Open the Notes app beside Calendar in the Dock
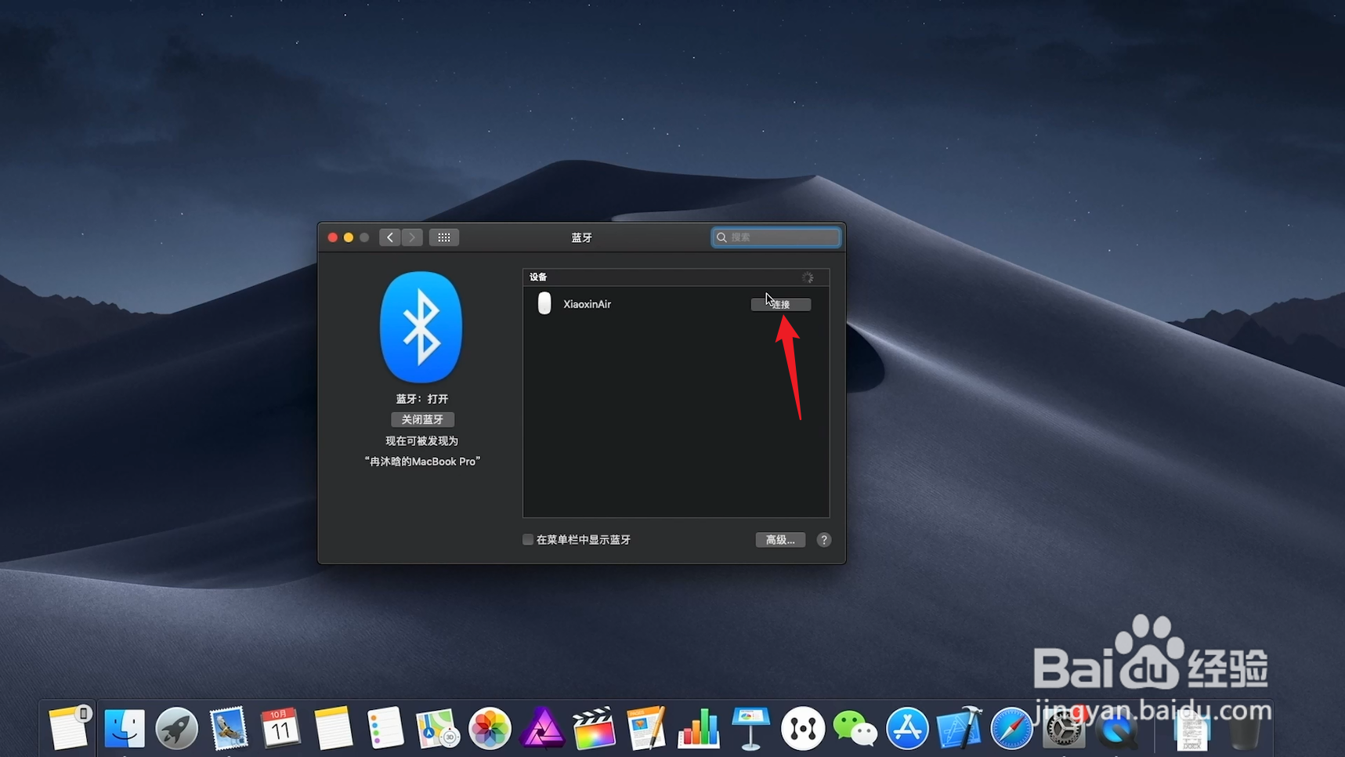1345x757 pixels. (x=333, y=728)
